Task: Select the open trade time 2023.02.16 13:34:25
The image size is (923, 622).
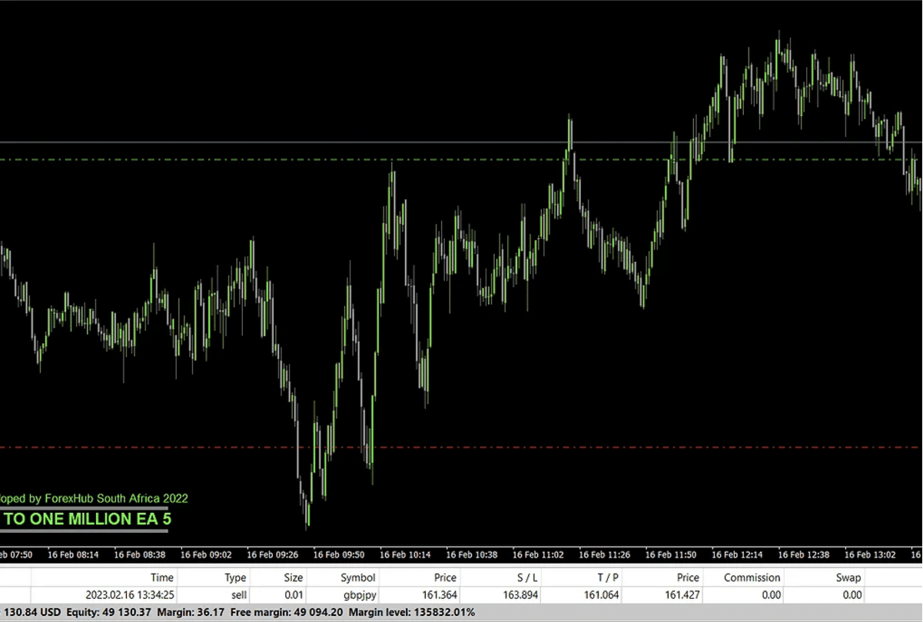Action: pos(130,594)
